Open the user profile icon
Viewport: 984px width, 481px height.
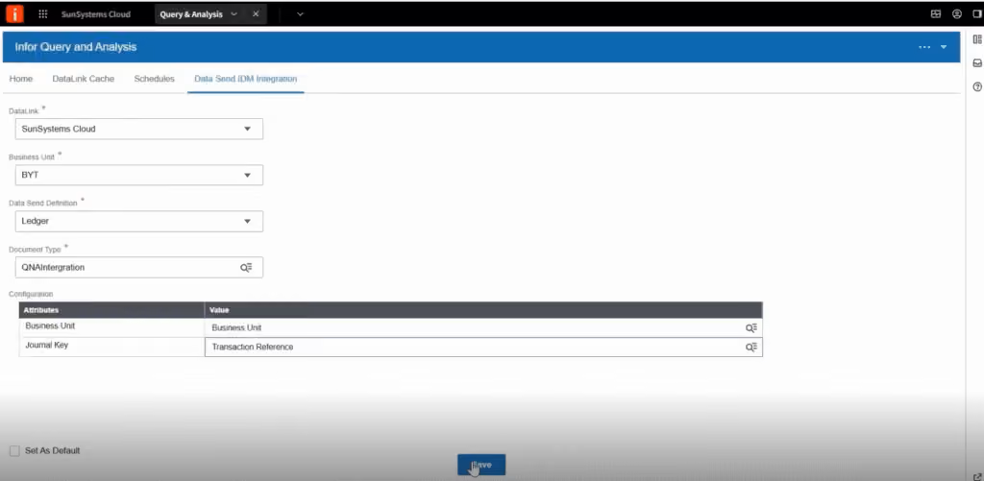956,13
